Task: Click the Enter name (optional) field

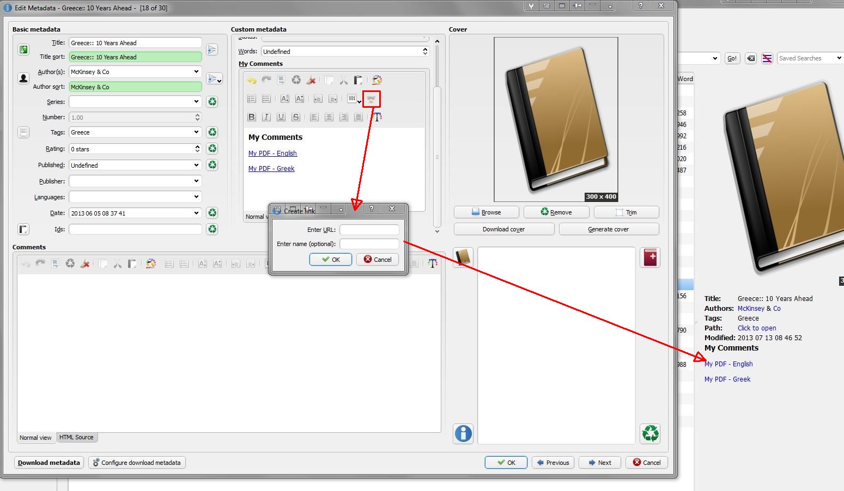Action: (369, 244)
